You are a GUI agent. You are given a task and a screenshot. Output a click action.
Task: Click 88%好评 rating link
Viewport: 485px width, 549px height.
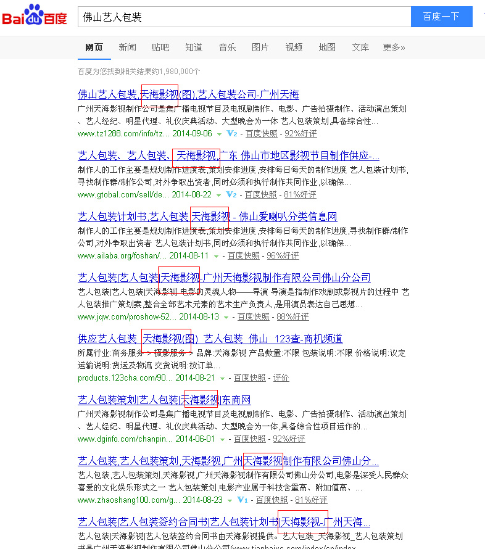point(292,316)
